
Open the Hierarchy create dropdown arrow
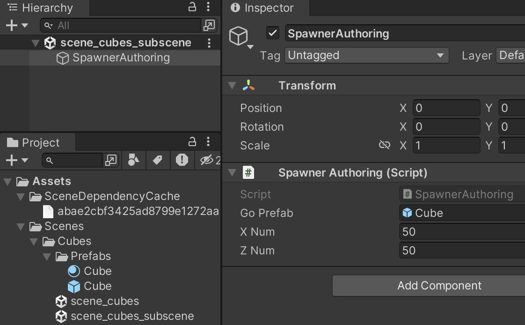(25, 25)
